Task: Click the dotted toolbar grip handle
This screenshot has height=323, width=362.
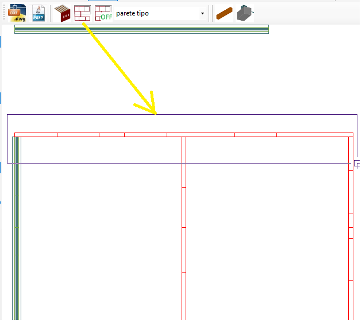Action: [5, 13]
